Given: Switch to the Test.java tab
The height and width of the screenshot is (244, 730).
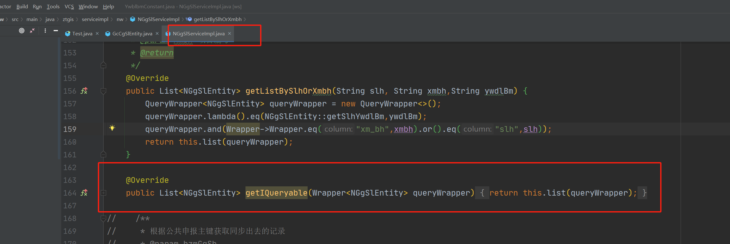Looking at the screenshot, I should click(82, 33).
